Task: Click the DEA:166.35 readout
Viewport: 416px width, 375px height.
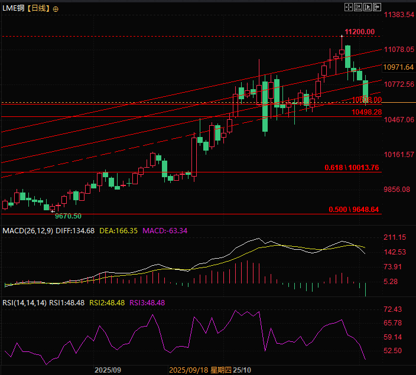Action: (x=118, y=231)
